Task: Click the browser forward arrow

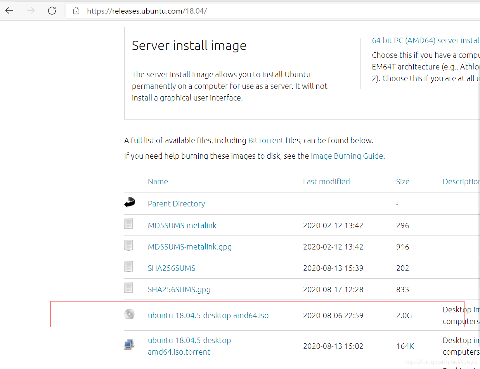Action: click(x=31, y=11)
